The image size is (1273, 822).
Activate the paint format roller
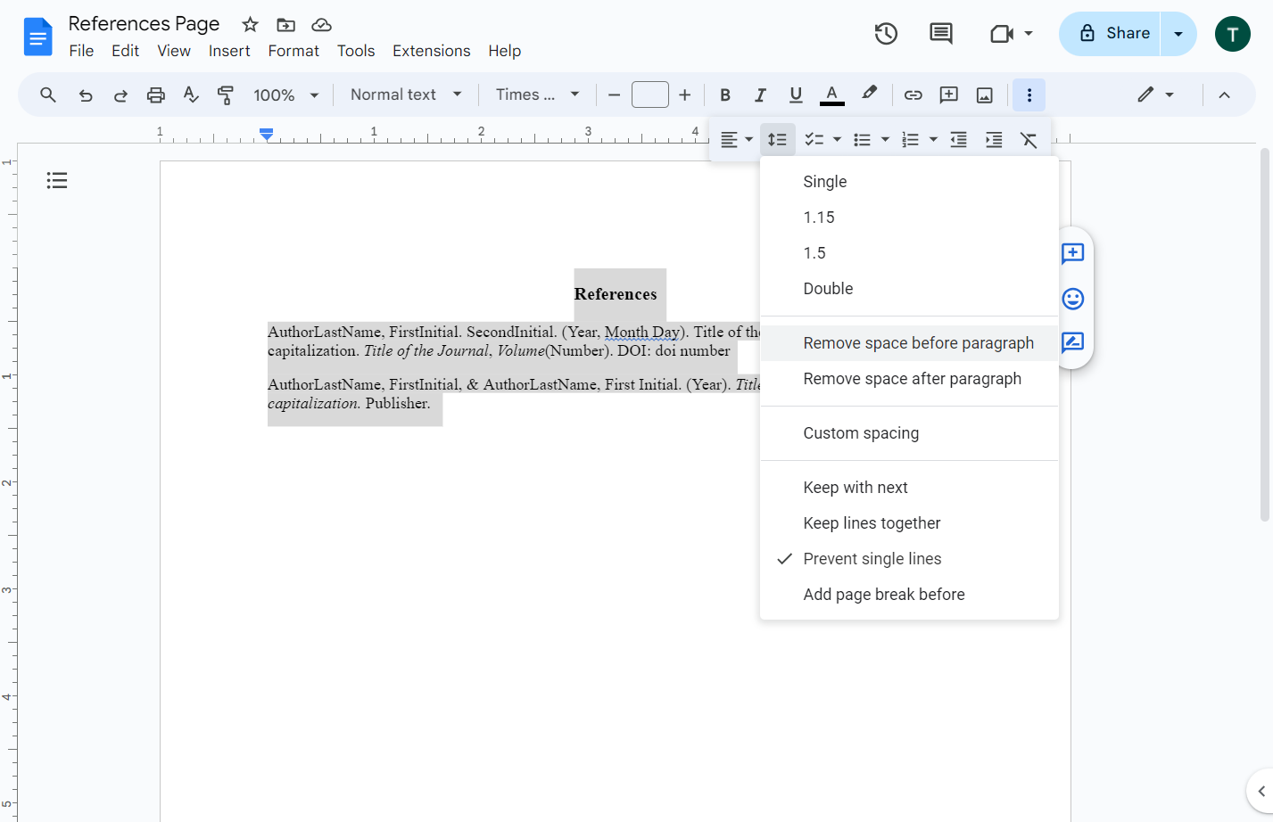point(226,95)
